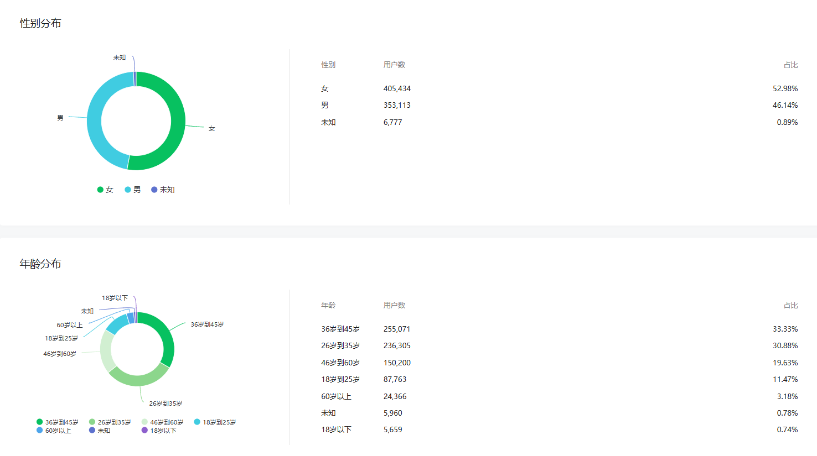Viewport: 817px width, 456px height.
Task: Toggle 18岁到25岁 legend item in age chart
Action: [215, 422]
